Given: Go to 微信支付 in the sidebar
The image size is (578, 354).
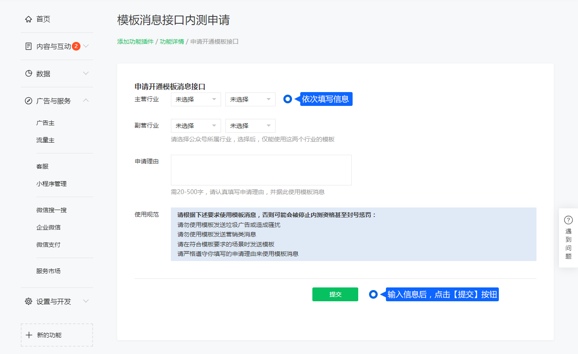Looking at the screenshot, I should (x=48, y=245).
